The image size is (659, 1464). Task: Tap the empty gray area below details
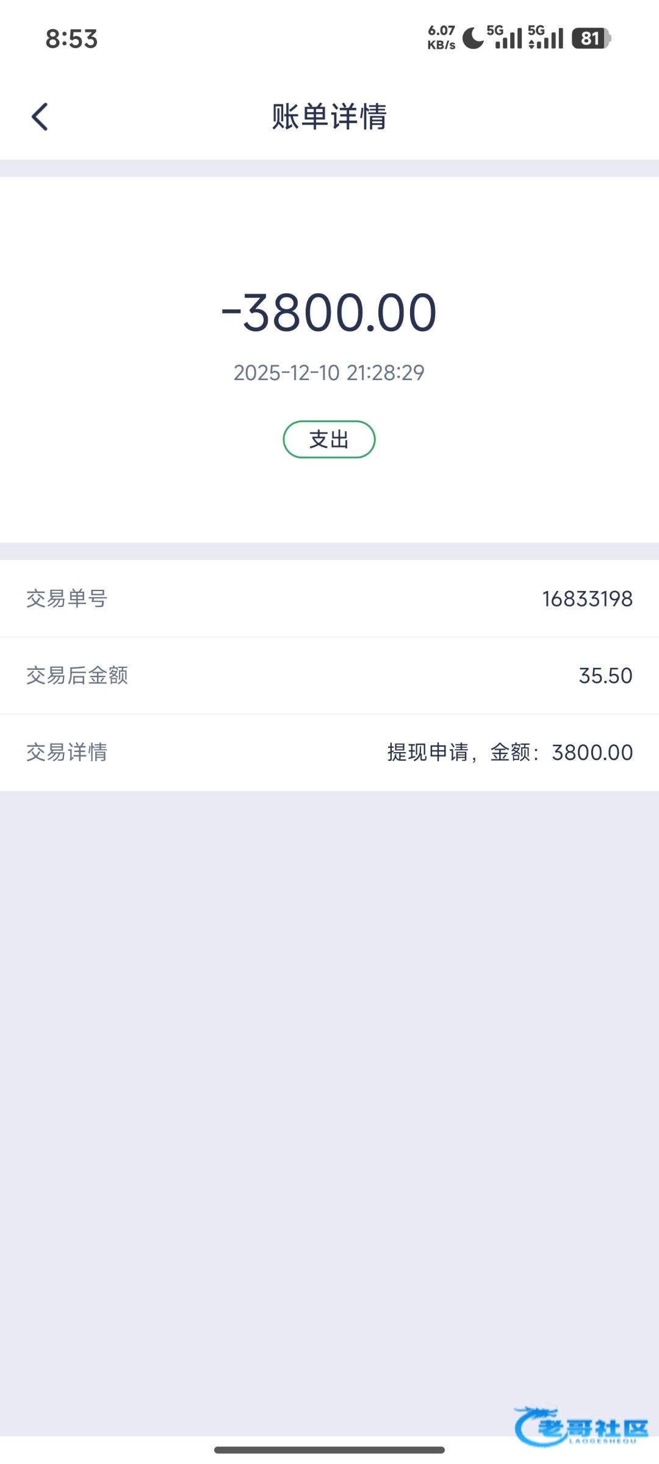point(329,1098)
